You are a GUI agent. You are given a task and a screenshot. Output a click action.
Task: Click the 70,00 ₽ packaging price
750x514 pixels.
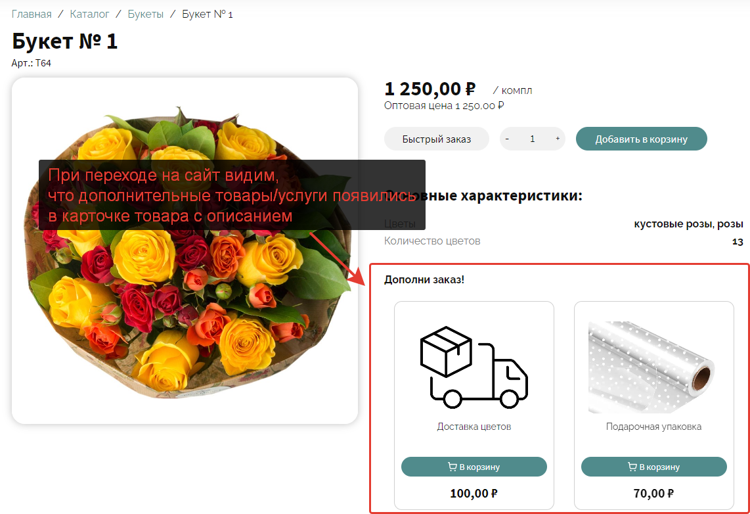click(x=654, y=494)
